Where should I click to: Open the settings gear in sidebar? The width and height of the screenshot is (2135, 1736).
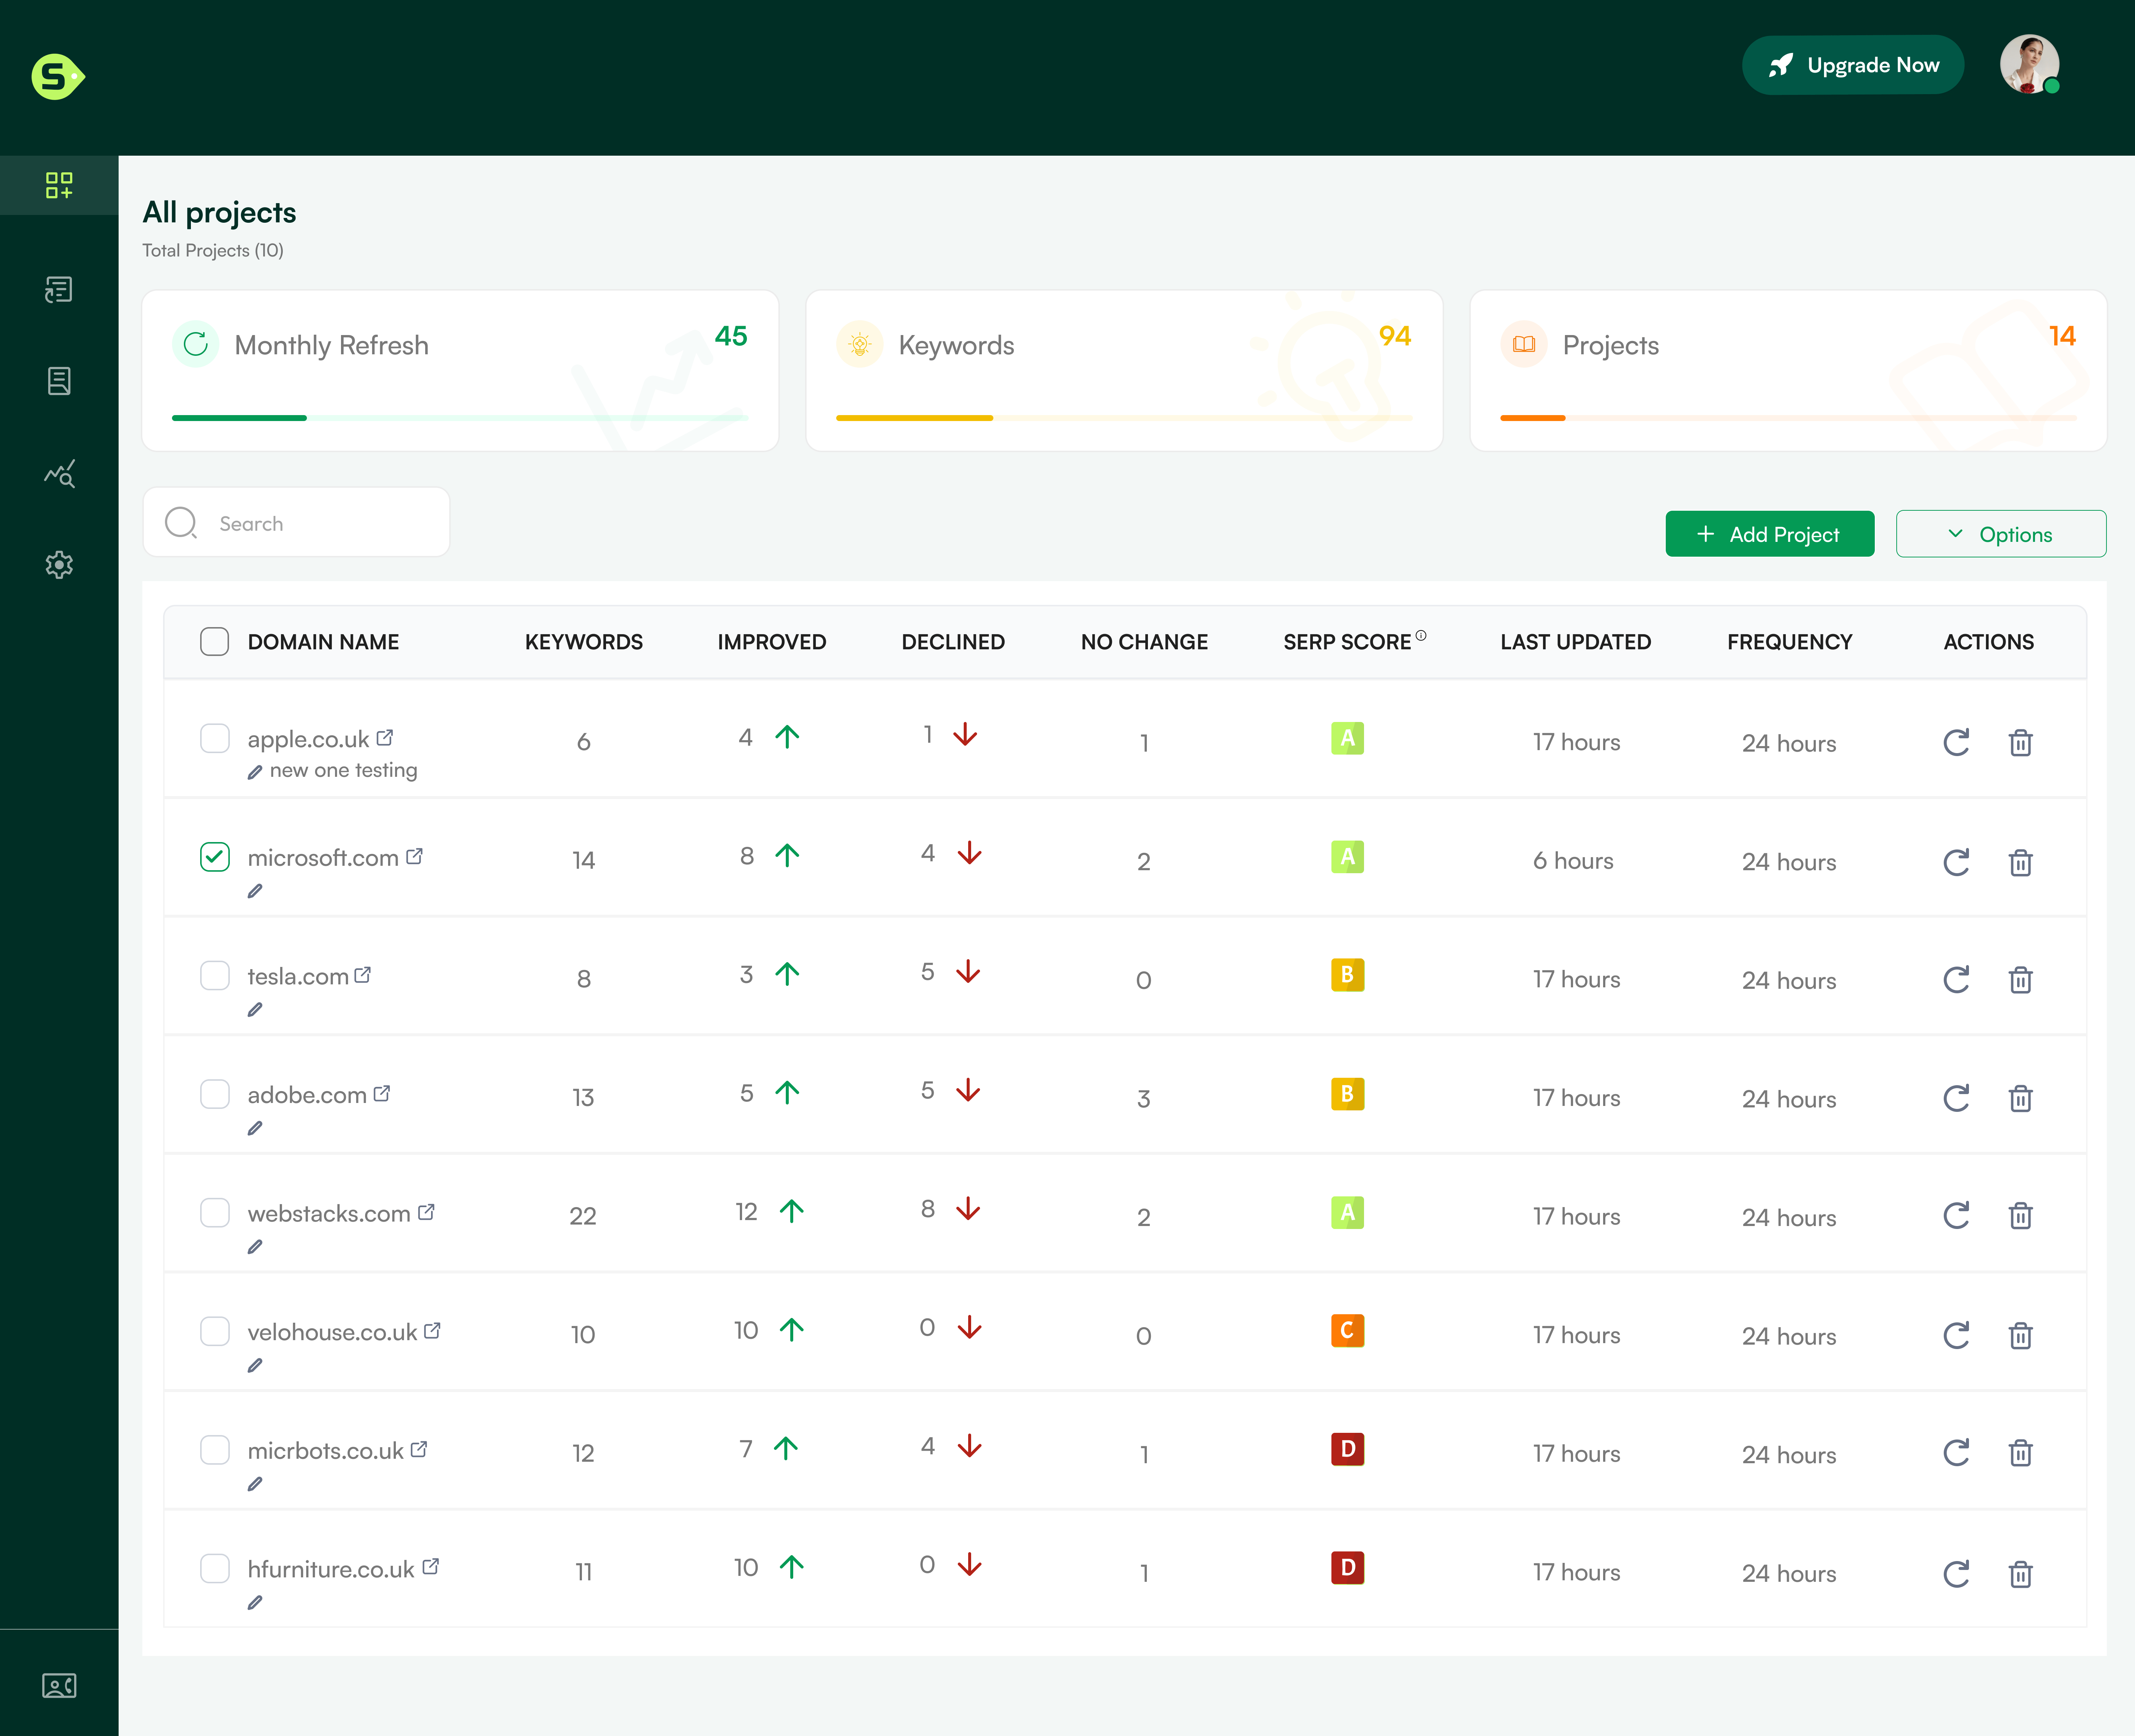tap(59, 565)
